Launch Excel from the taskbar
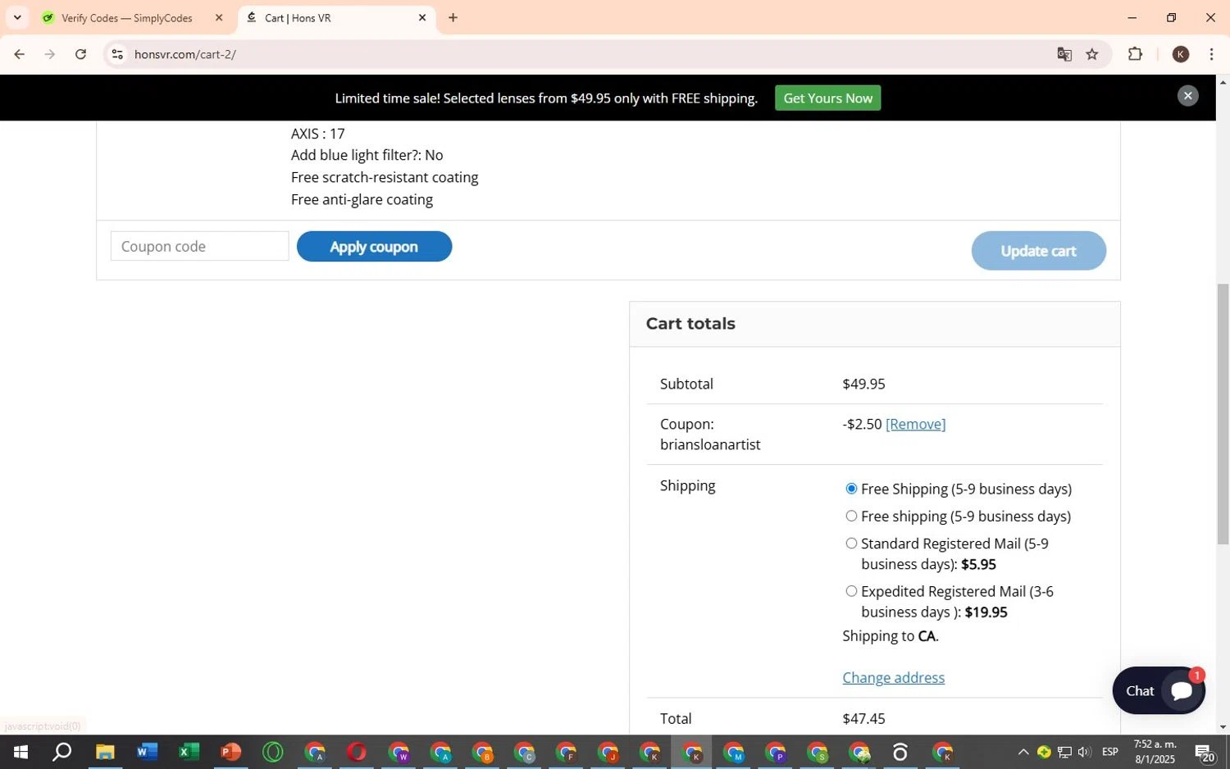Viewport: 1230px width, 769px height. point(189,752)
